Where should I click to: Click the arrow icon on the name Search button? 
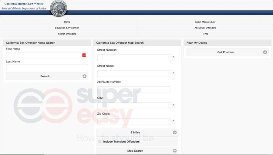pos(84,76)
